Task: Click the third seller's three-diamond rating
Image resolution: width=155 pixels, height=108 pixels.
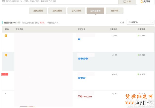Action: pos(82,78)
